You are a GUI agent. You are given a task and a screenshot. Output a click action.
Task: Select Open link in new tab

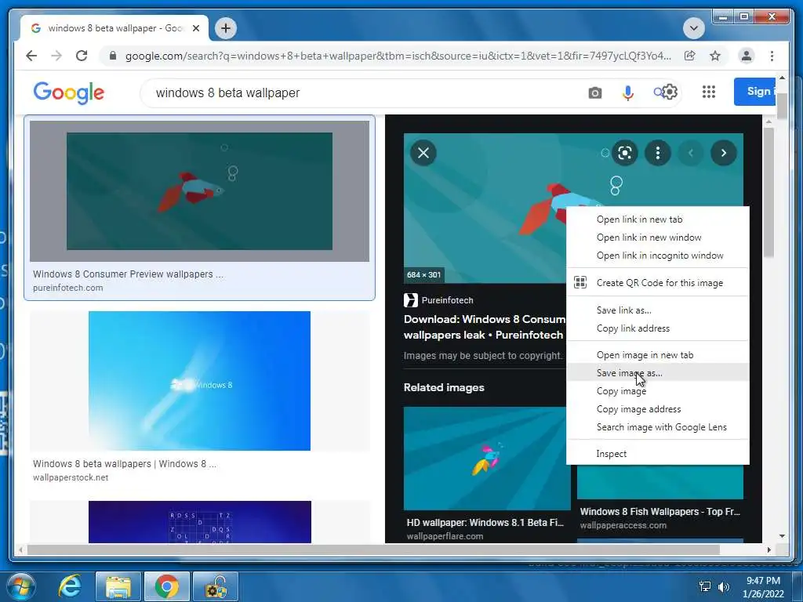(658, 219)
